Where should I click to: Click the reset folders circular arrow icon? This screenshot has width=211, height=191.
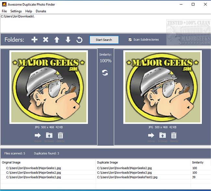[x=79, y=40]
